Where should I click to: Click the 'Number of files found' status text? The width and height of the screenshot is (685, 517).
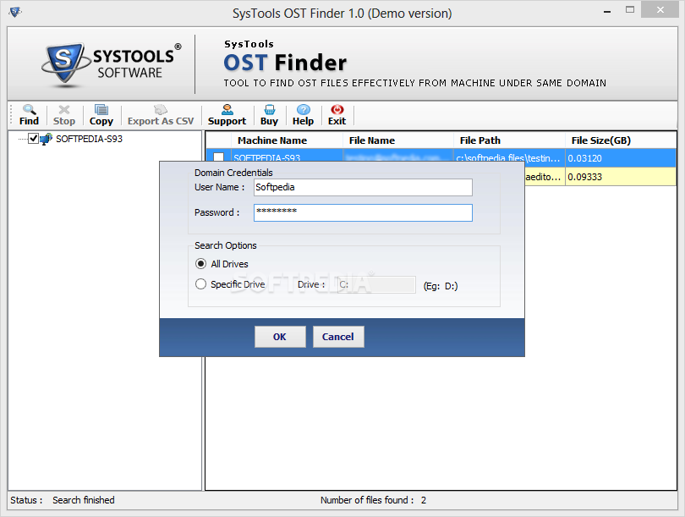pyautogui.click(x=367, y=500)
